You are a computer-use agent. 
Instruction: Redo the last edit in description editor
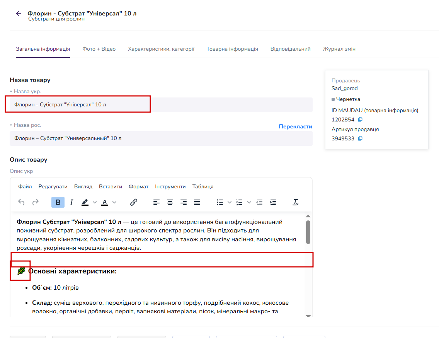point(35,202)
